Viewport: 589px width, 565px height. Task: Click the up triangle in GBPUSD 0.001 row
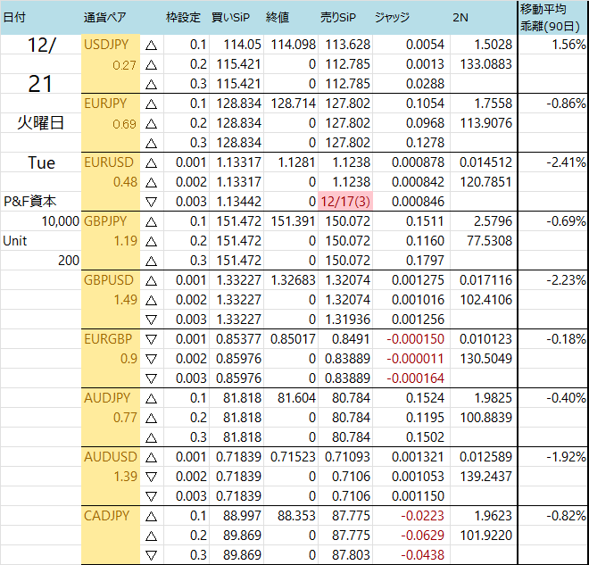coord(152,280)
